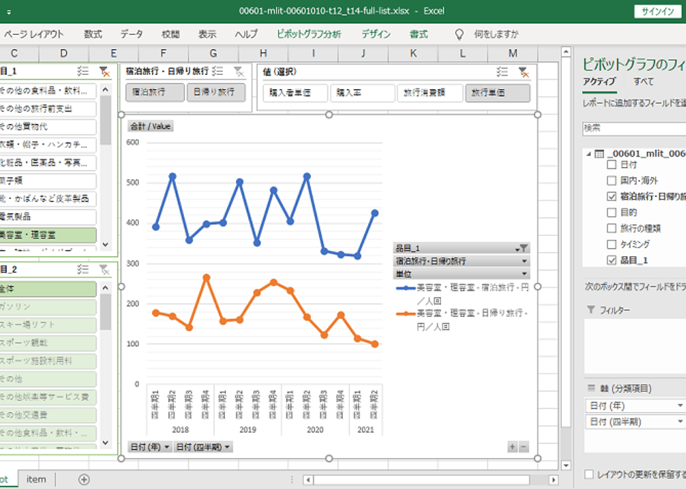Open the デザイン ribbon tab
This screenshot has width=686, height=490.
[376, 34]
